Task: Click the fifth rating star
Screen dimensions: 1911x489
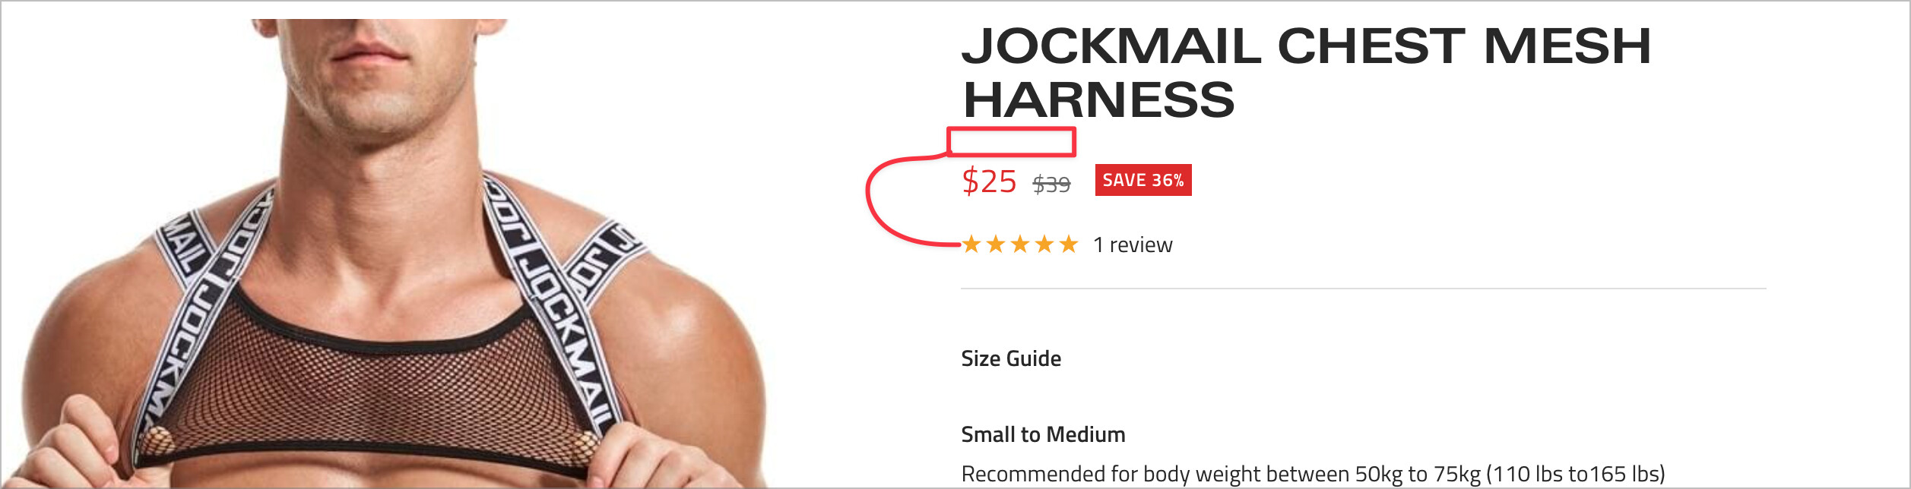Action: (x=1069, y=244)
